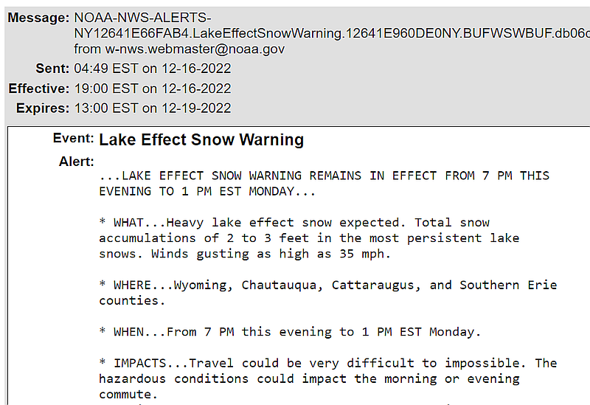Image resolution: width=590 pixels, height=405 pixels.
Task: Click the "Message:" field label
Action: tap(38, 18)
